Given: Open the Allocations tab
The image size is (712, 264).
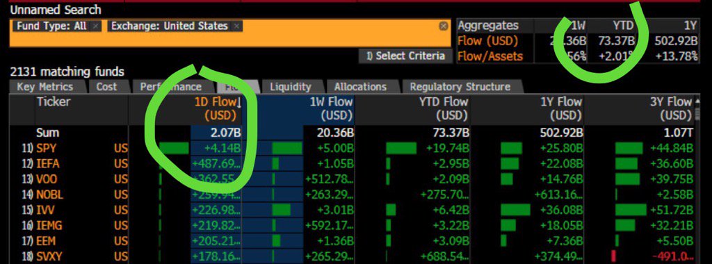Looking at the screenshot, I should click(360, 87).
